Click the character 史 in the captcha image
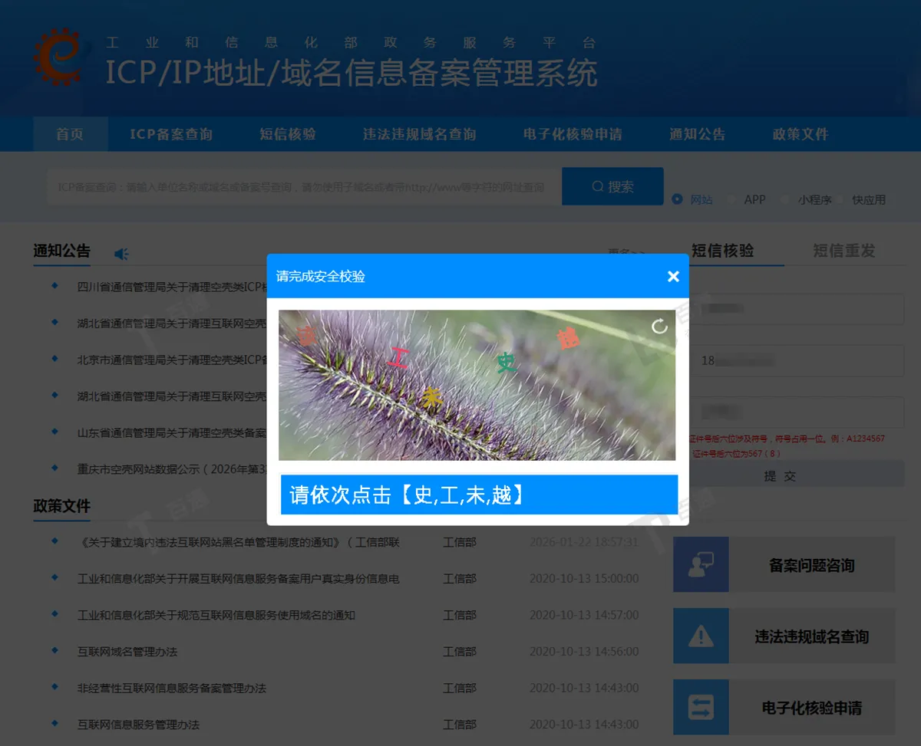 pos(505,362)
